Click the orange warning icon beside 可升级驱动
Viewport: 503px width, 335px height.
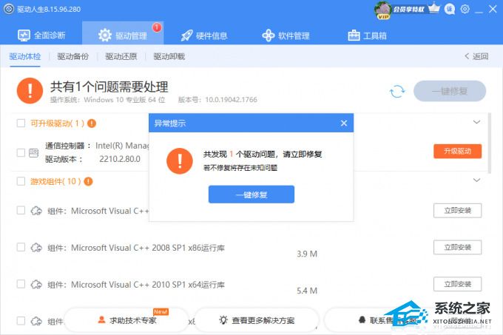92,123
